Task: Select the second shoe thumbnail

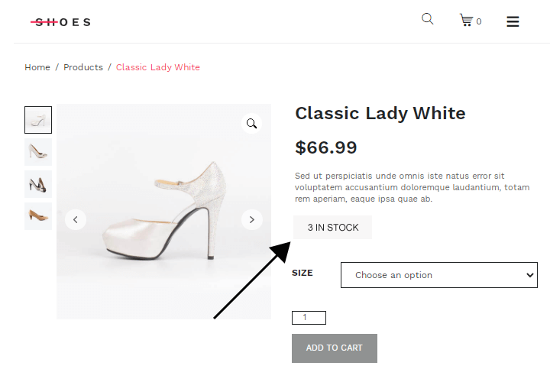Action: coord(38,152)
